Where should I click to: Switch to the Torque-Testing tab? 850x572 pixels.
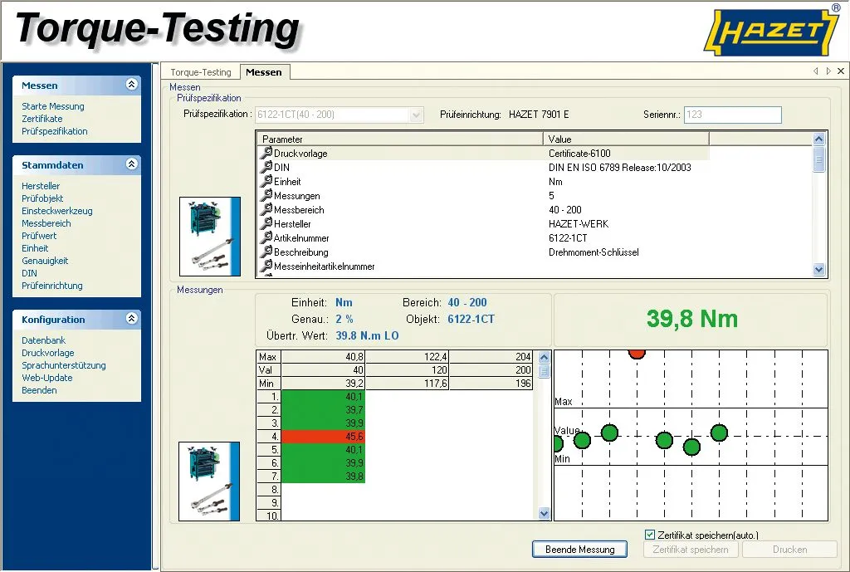200,71
